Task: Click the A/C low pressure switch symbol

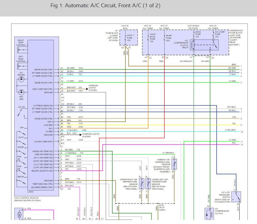Action: (x=236, y=197)
